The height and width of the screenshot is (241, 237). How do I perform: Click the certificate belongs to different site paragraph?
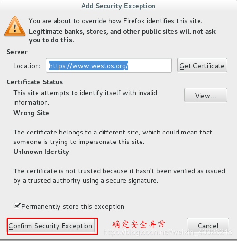[x=113, y=137]
